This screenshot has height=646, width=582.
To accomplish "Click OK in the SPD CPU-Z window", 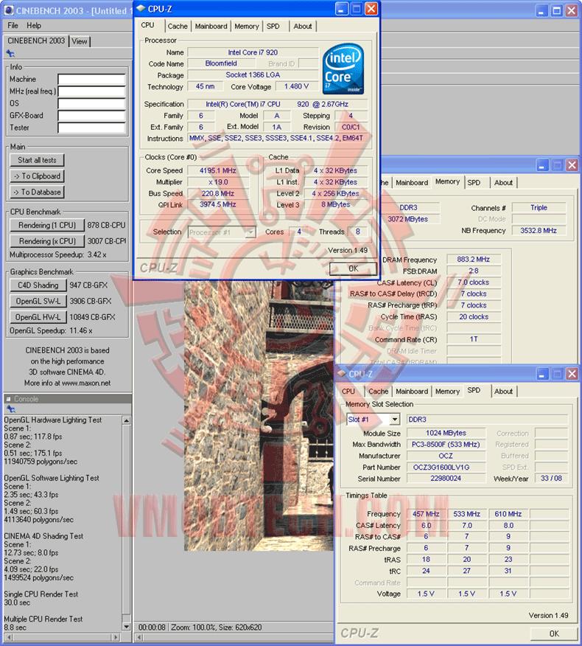I will [554, 633].
